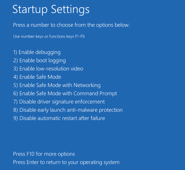The image size is (185, 170).
Task: Select Enable low-resolution video option
Action: pos(48,69)
